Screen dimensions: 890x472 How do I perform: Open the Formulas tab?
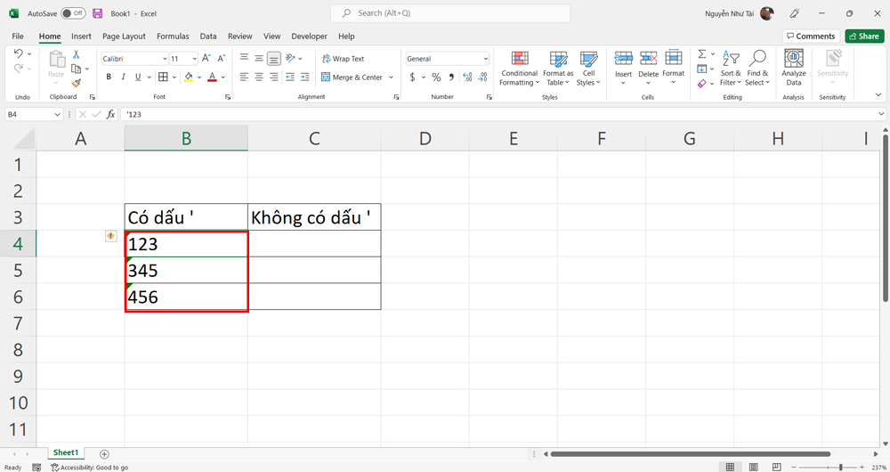click(x=173, y=36)
